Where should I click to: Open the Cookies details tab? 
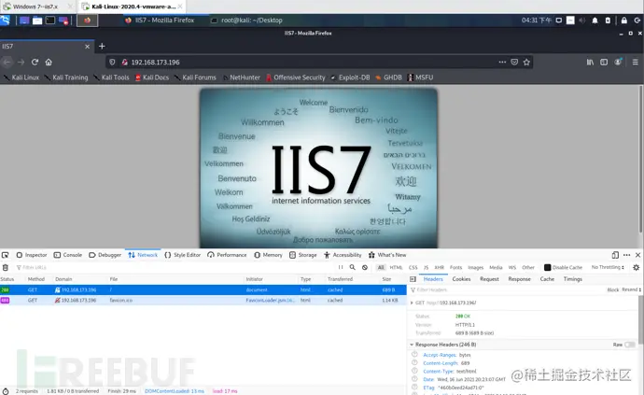tap(461, 279)
